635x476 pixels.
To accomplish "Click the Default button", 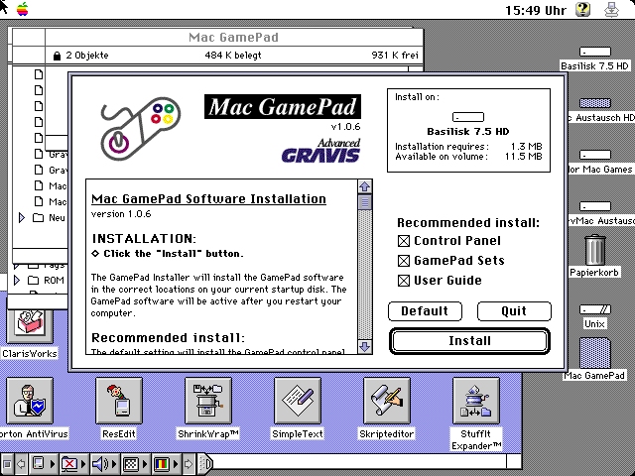I will click(425, 311).
